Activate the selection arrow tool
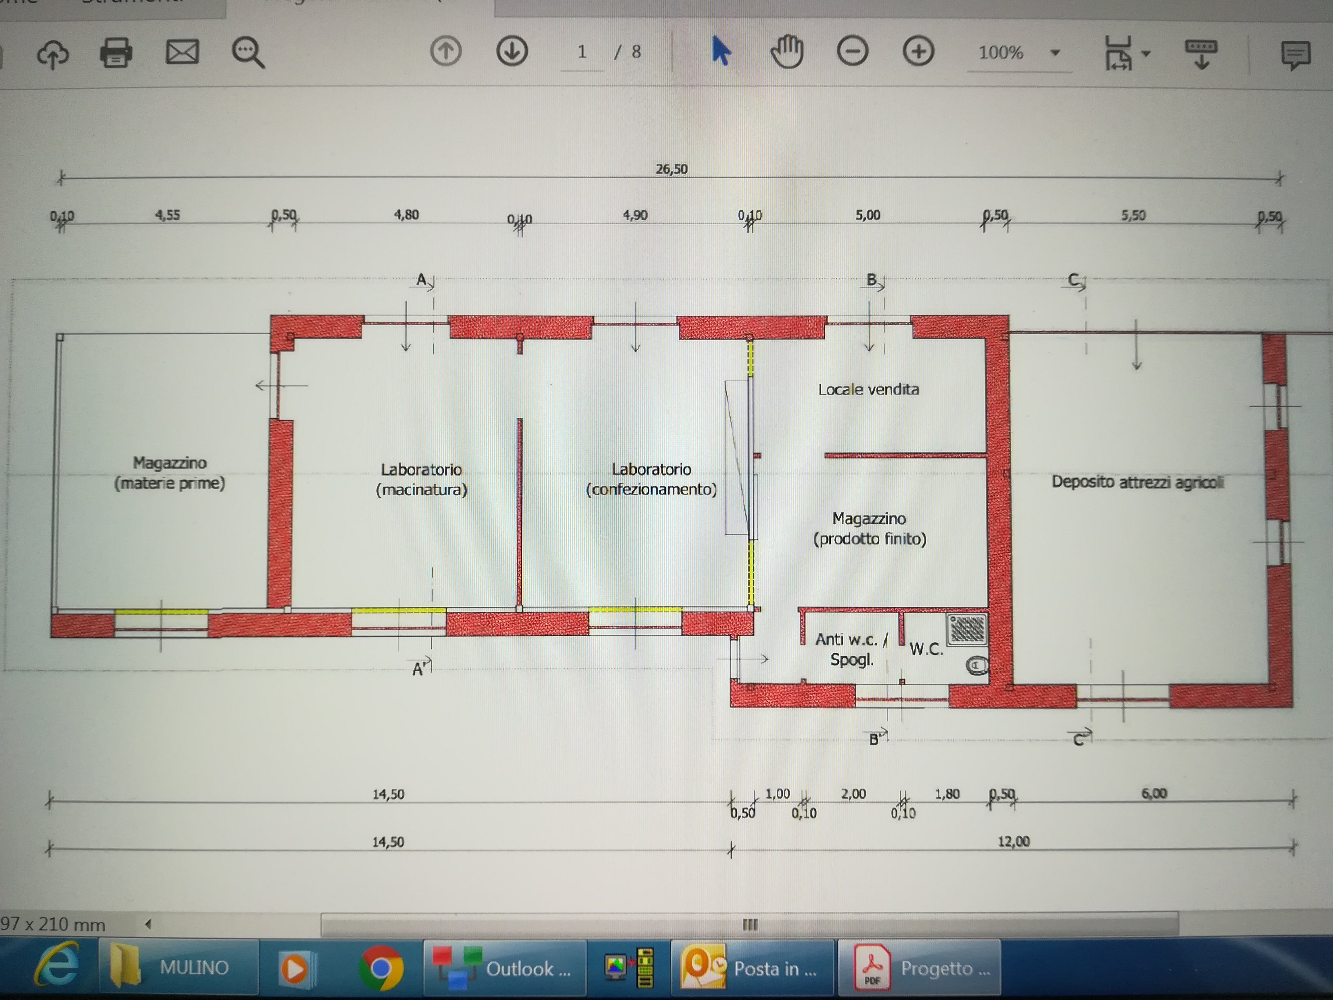This screenshot has width=1333, height=1000. point(721,51)
